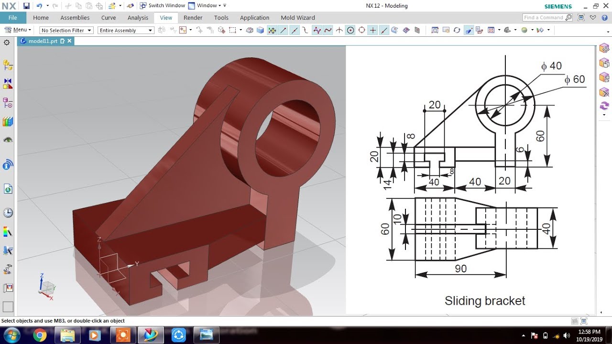Viewport: 612px width, 344px height.
Task: Click the Refresh/rotate icon in view toolbar
Action: 457,30
